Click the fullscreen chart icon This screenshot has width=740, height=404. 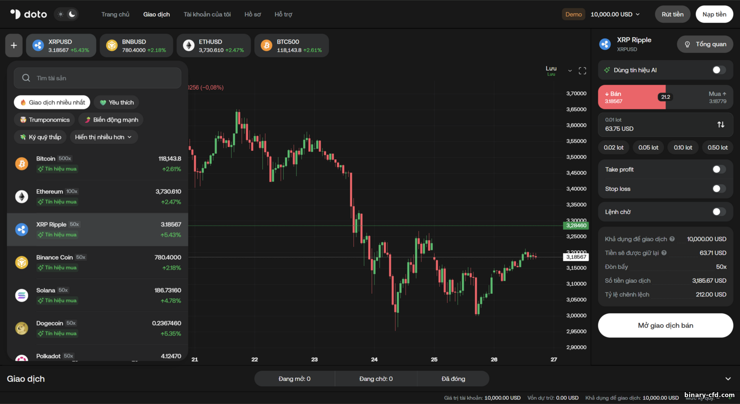(582, 71)
